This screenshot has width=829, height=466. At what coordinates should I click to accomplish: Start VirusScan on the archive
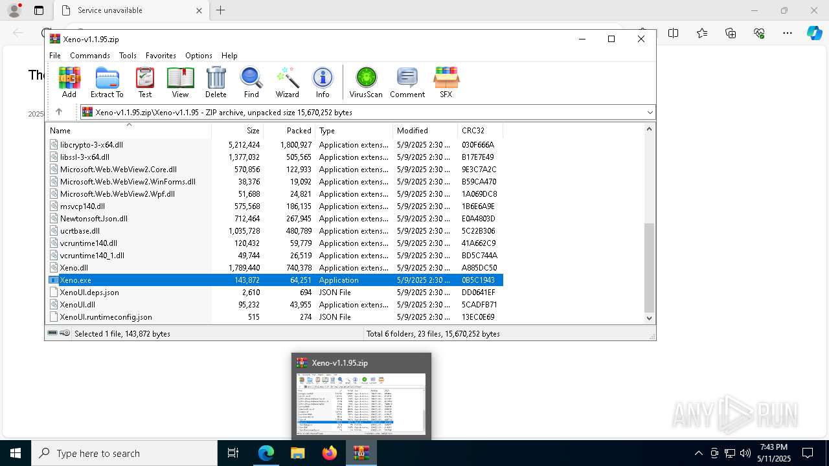(x=366, y=82)
